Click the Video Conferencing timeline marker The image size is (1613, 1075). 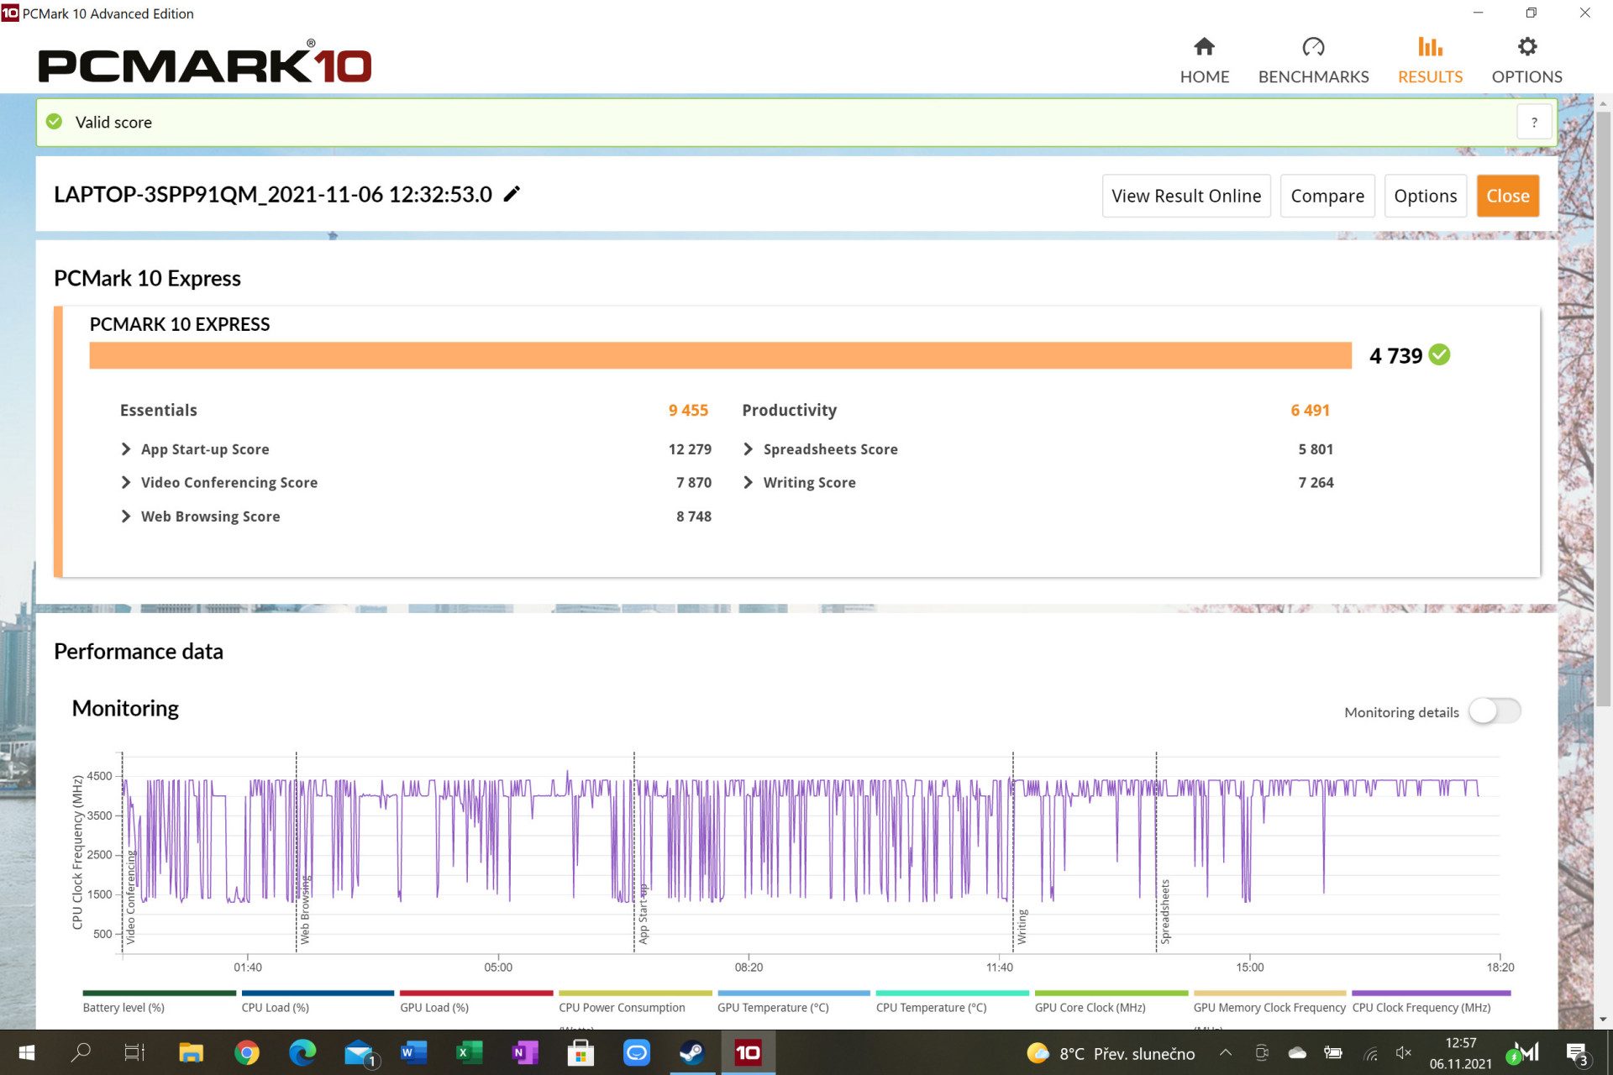click(130, 897)
